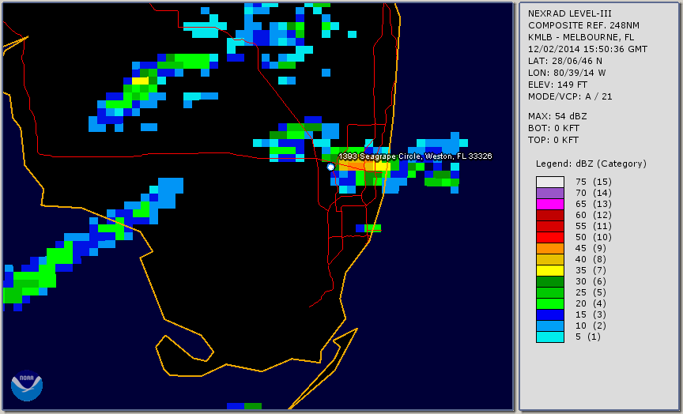
Task: Select the dark red 60 dBZ swatch
Action: (x=549, y=215)
